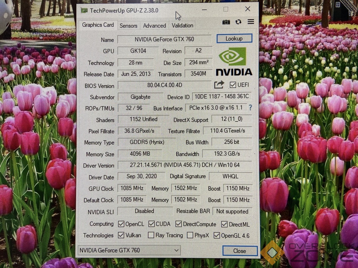Click the Bus Width field 256 bit
Viewport: 358px width, 268px height.
click(x=232, y=142)
